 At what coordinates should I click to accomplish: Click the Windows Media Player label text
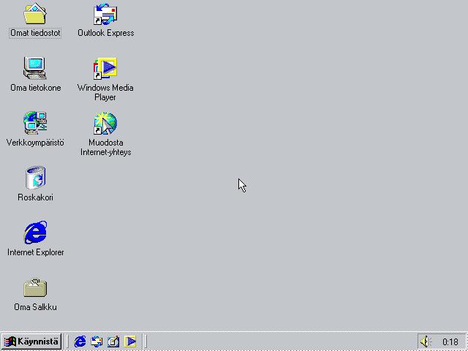(x=105, y=93)
